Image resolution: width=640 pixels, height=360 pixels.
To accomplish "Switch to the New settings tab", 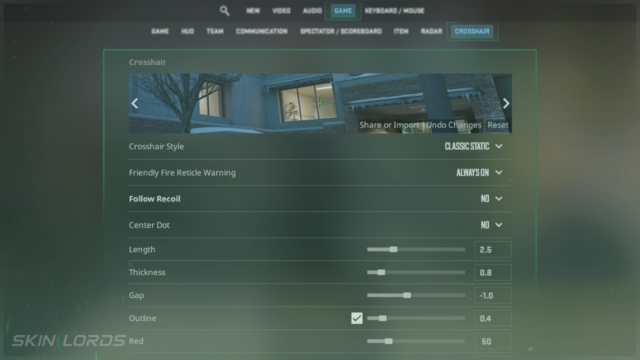I will click(x=253, y=10).
